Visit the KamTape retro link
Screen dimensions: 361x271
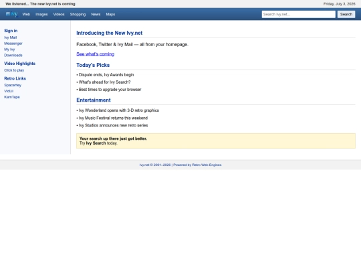click(12, 97)
